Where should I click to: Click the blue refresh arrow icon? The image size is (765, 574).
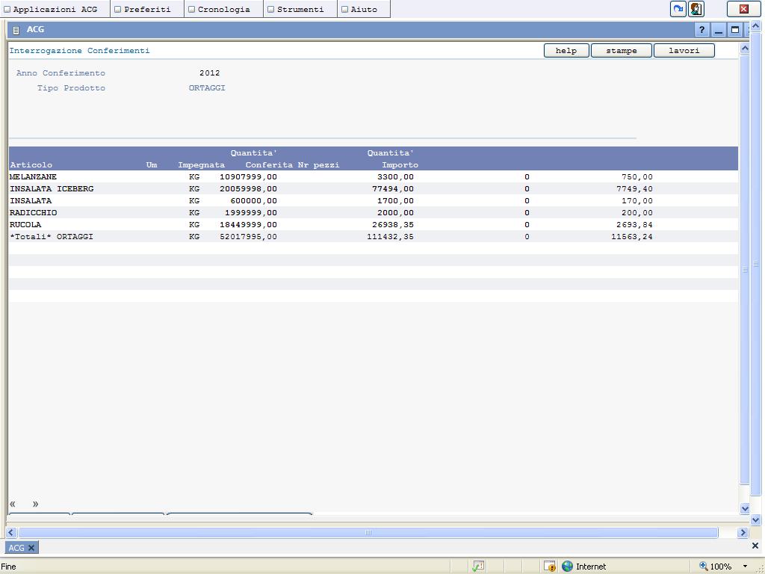(678, 9)
